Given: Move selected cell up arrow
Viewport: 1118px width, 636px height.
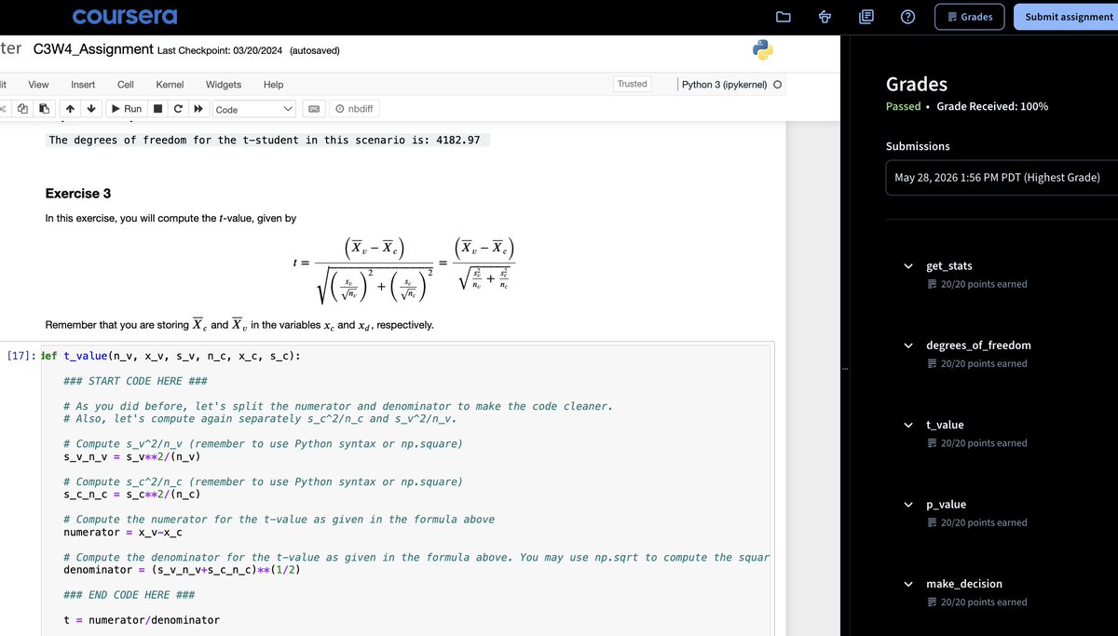Looking at the screenshot, I should (x=70, y=109).
